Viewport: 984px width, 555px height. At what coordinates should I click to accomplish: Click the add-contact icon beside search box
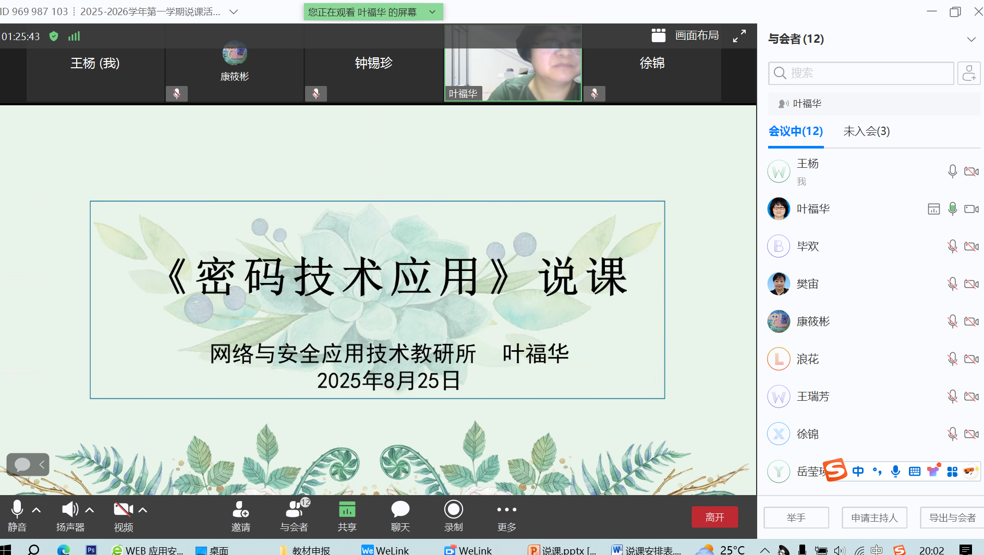(969, 73)
